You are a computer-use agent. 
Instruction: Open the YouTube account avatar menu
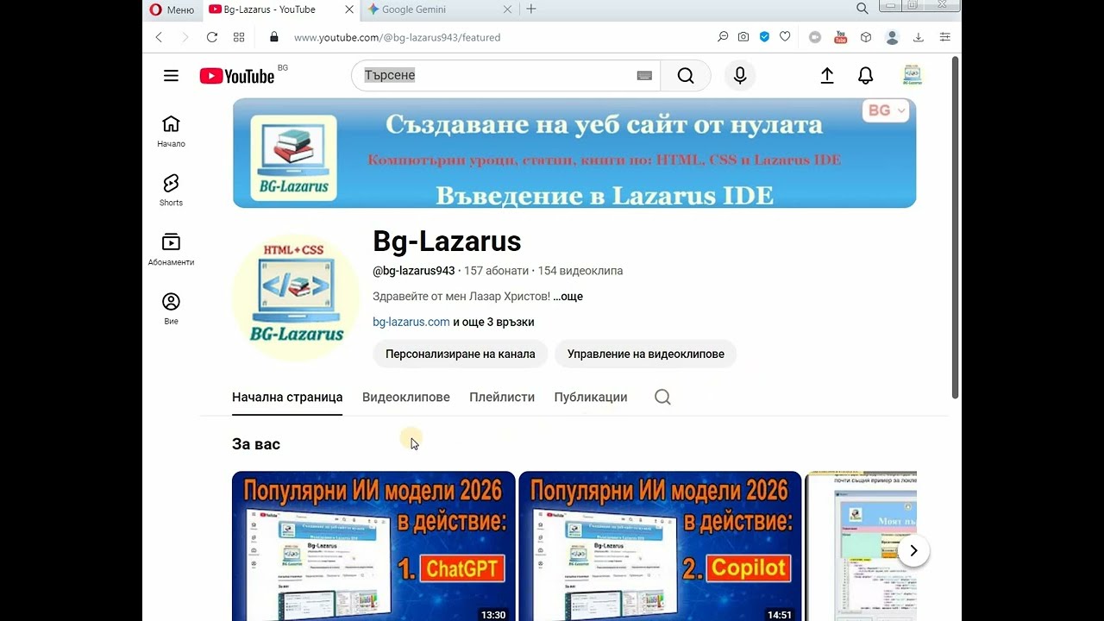pyautogui.click(x=913, y=76)
